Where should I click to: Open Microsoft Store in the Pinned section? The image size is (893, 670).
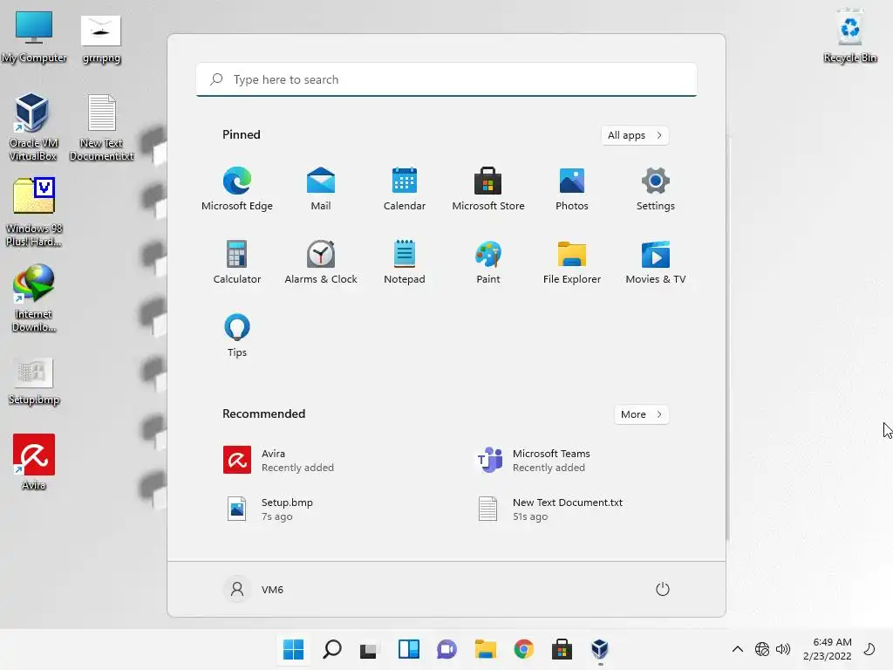click(488, 189)
